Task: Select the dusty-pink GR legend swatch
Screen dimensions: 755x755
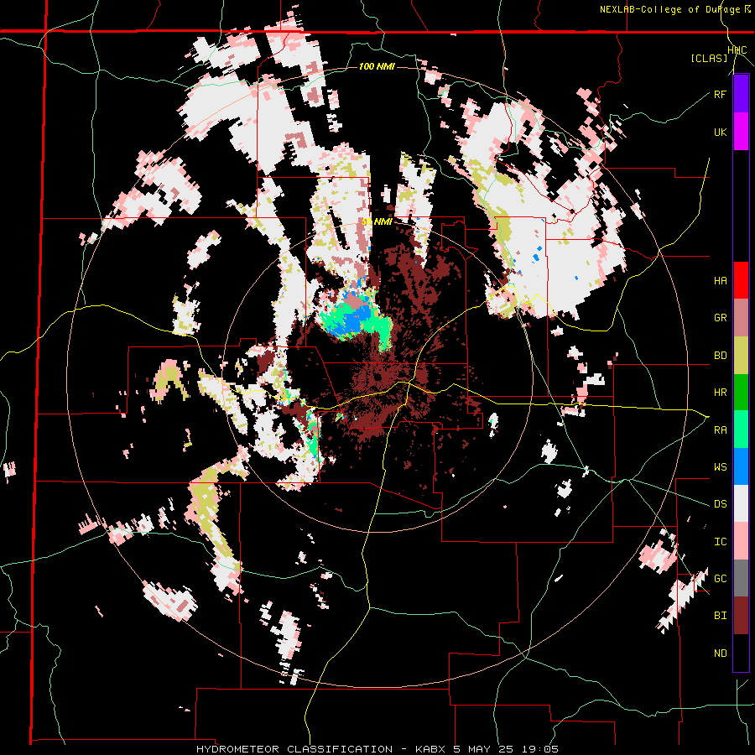Action: point(741,318)
